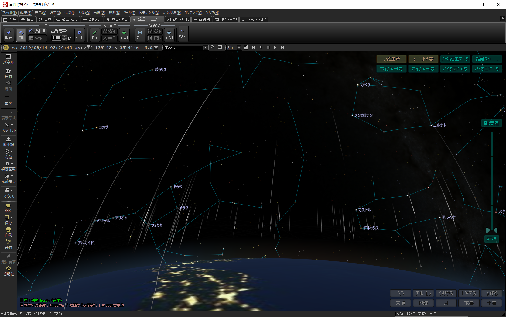506x317 pixels.
Task: Stop time animation
Action: [x=268, y=47]
